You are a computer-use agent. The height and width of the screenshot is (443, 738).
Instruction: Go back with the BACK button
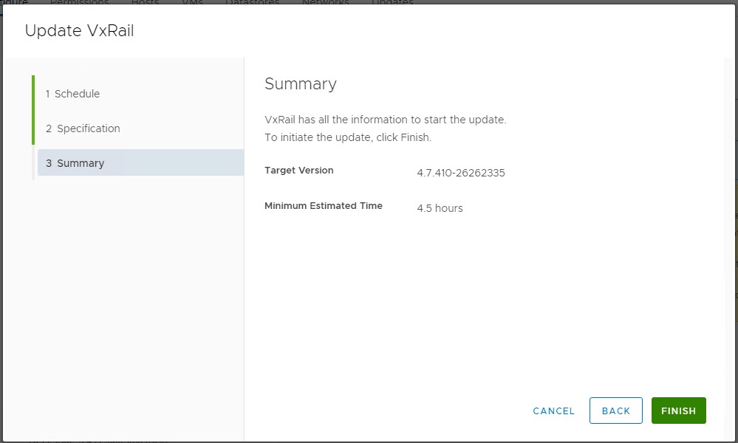click(x=615, y=411)
